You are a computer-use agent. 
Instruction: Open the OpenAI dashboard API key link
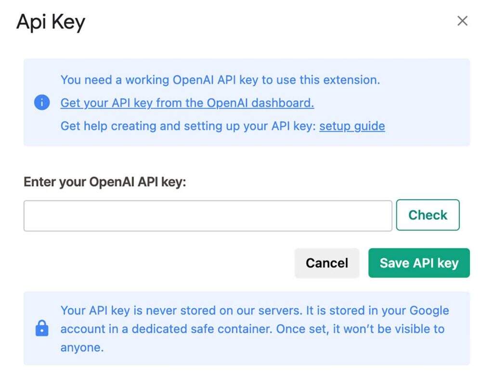(187, 103)
